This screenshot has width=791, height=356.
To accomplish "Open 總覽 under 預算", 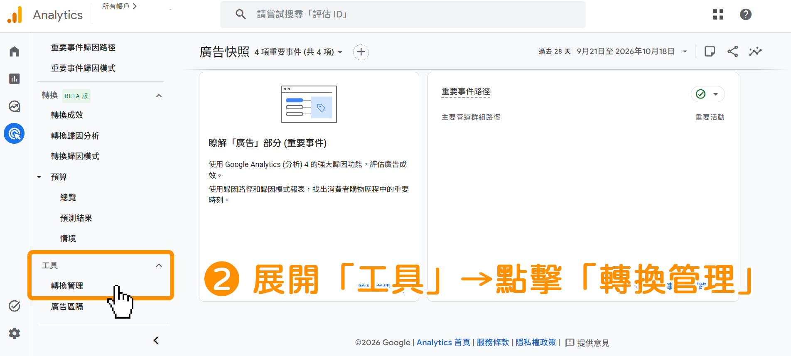I will 68,197.
